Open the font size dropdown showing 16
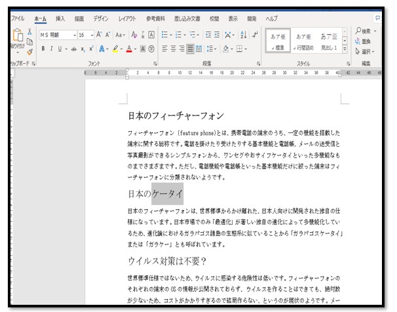 (92, 35)
